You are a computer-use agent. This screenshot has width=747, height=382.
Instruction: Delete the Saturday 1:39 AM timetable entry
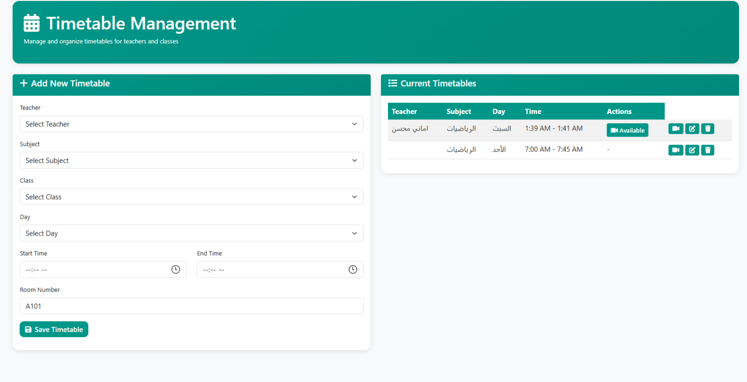pos(708,129)
